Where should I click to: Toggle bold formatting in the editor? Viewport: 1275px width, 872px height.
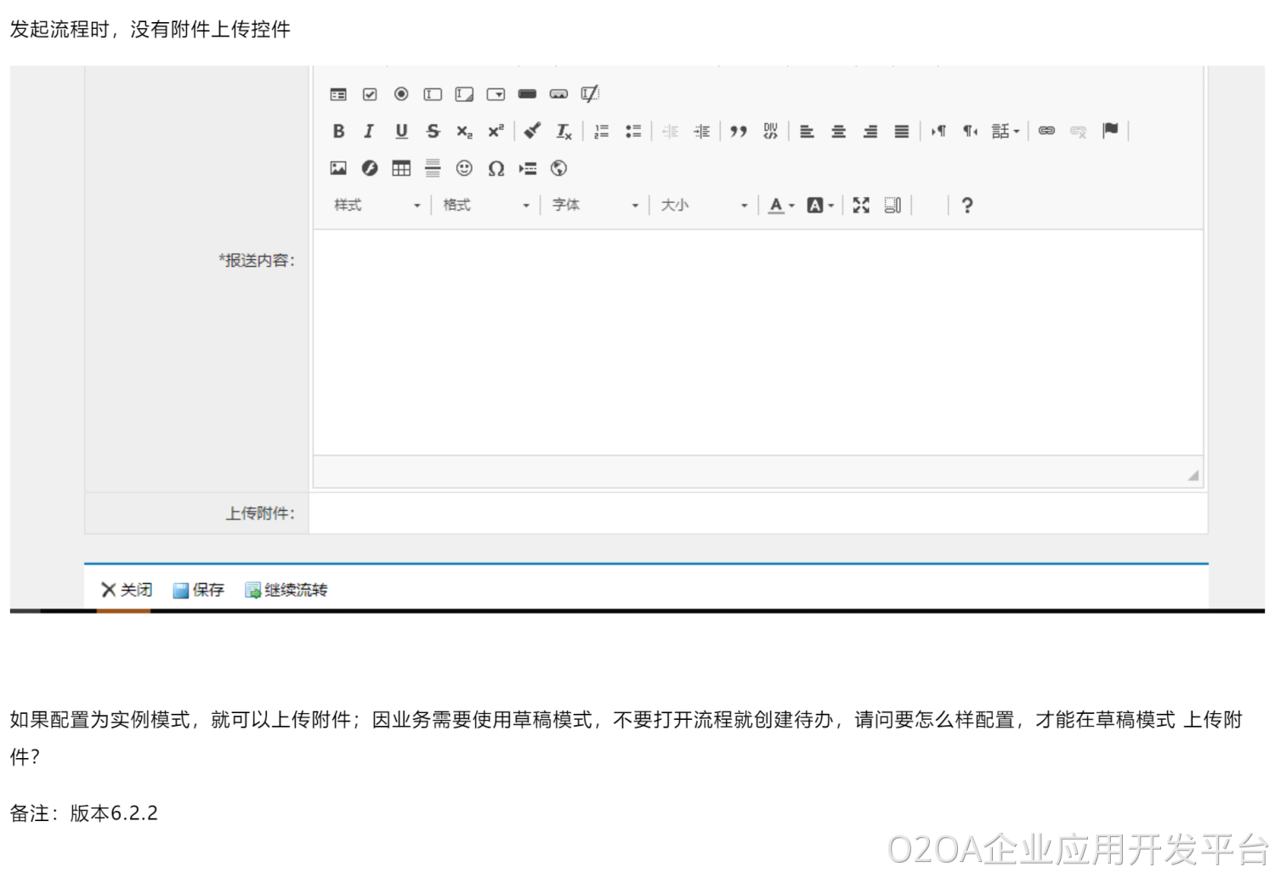(x=338, y=131)
